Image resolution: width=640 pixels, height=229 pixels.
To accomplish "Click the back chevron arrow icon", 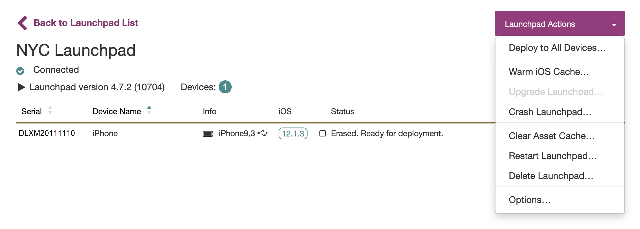I will tap(22, 23).
